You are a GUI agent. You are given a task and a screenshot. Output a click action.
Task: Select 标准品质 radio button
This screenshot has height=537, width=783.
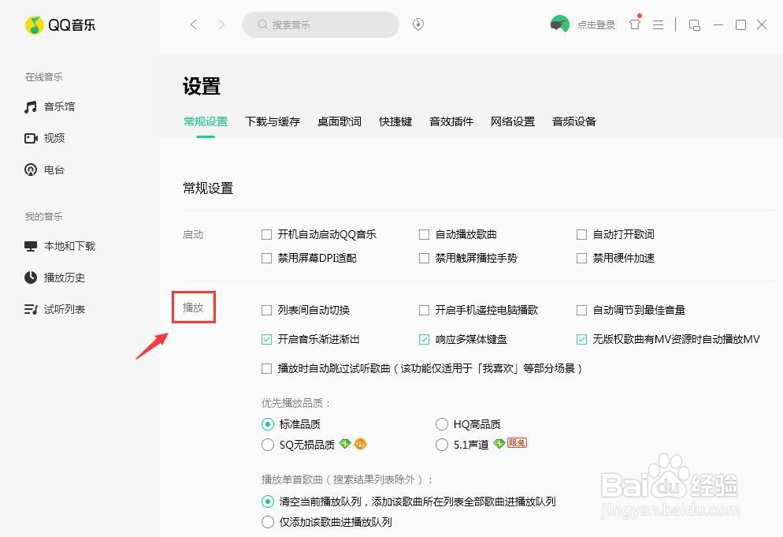(268, 424)
